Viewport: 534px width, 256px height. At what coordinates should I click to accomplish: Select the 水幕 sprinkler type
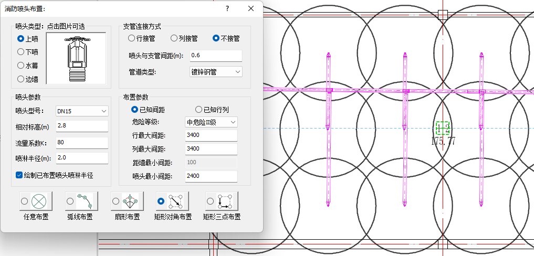point(21,66)
